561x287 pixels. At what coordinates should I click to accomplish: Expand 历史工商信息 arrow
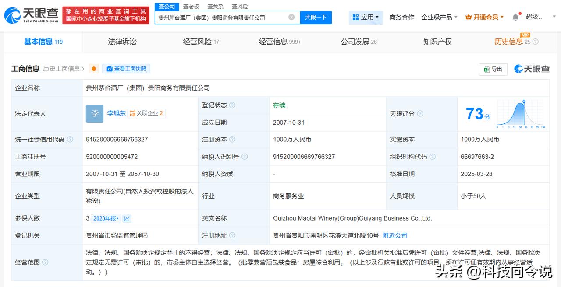click(83, 69)
